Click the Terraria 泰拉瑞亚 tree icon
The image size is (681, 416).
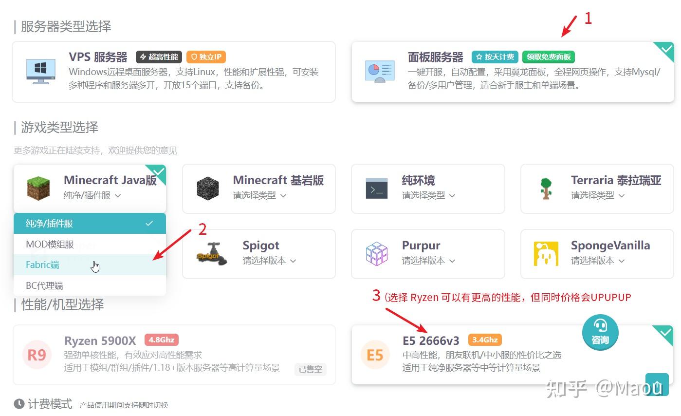click(x=546, y=189)
